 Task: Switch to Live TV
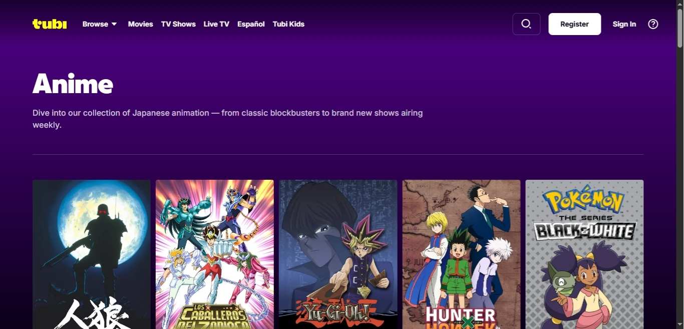pyautogui.click(x=216, y=24)
